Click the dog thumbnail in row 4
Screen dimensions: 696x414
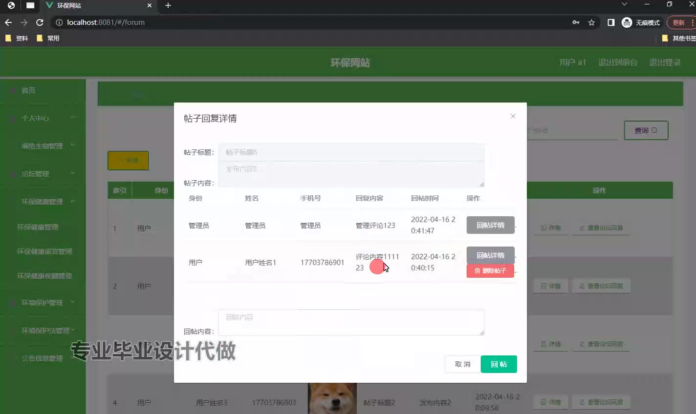tap(332, 398)
